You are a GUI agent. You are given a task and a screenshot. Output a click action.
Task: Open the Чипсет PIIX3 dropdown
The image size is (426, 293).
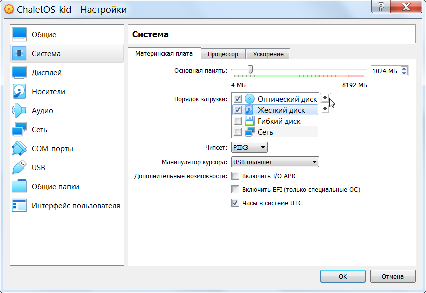click(x=249, y=148)
